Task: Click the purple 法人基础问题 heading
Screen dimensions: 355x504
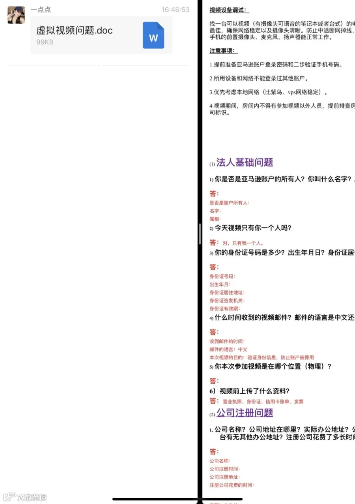Action: pos(245,162)
